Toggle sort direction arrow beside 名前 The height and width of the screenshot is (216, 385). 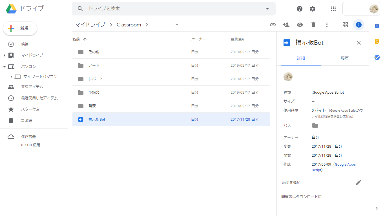85,39
